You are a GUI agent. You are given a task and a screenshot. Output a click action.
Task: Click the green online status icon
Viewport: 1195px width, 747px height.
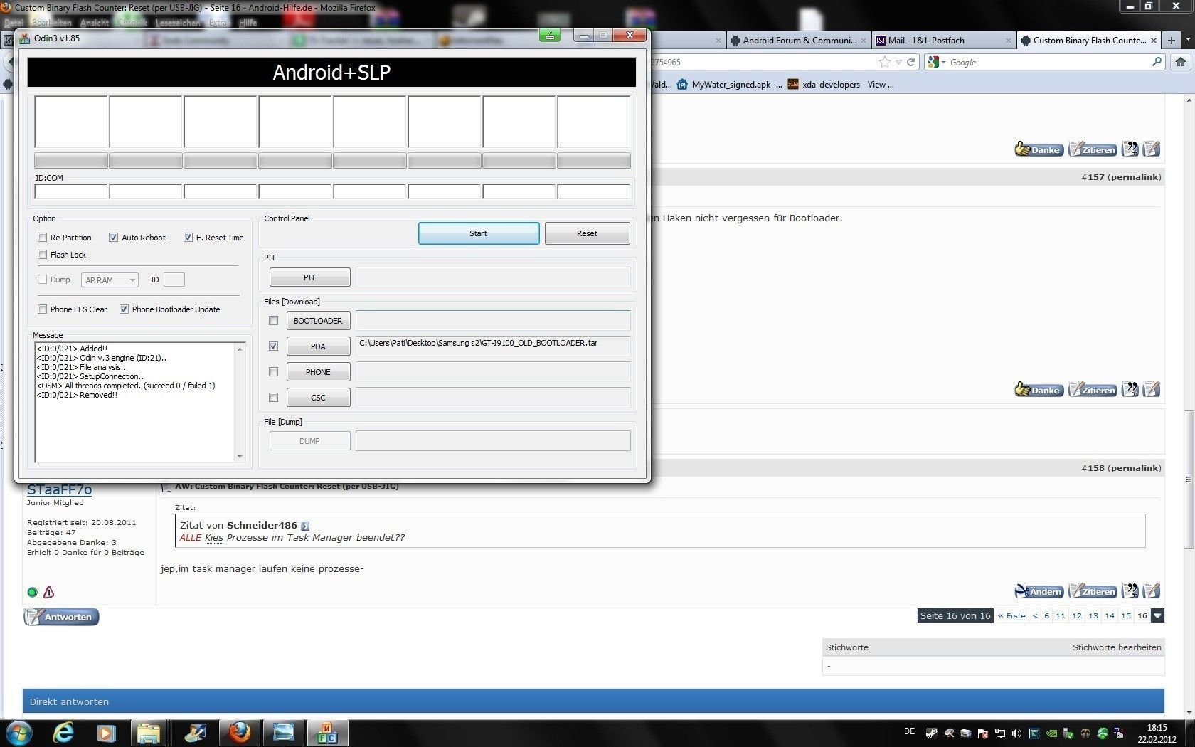pos(32,592)
